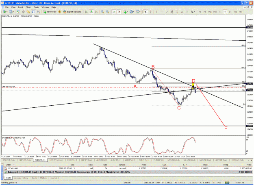Switch to the AUDUSD,H4 chart tab

(102, 160)
